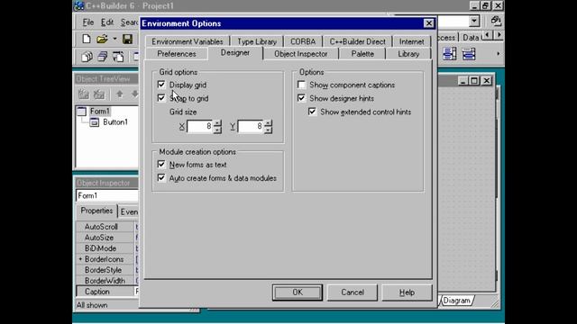Switch to the Object Inspector tab in dialog
Viewport: 577px width, 324px height.
coord(300,54)
